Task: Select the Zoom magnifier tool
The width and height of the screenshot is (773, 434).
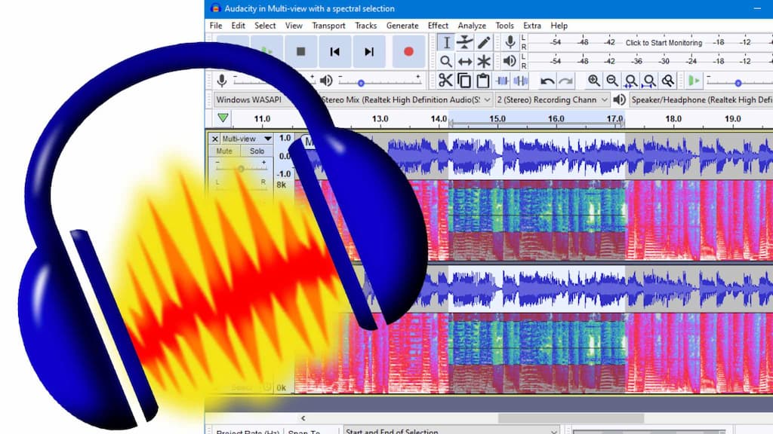Action: (x=445, y=62)
